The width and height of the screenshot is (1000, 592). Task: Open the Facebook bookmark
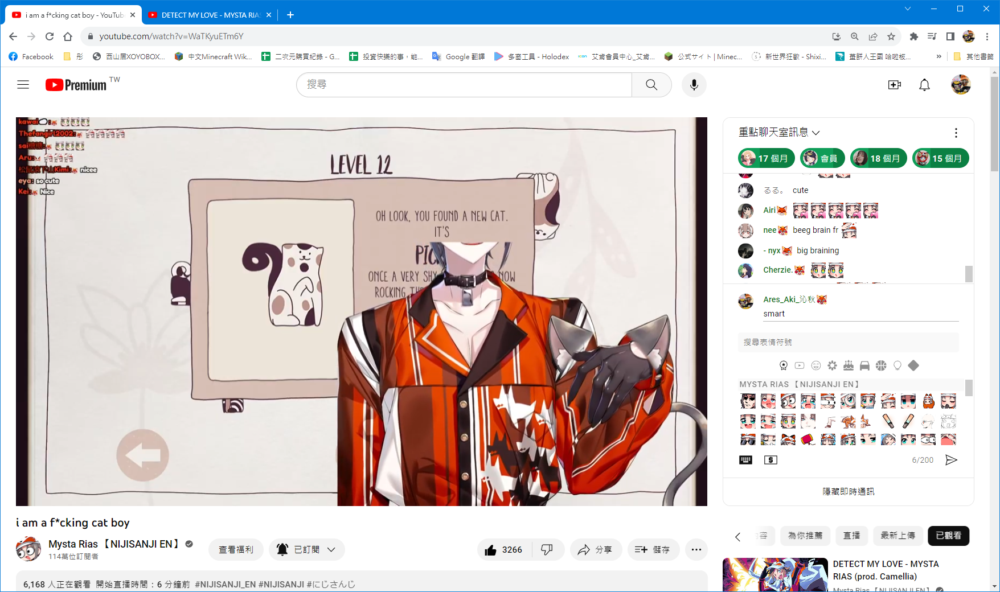32,56
